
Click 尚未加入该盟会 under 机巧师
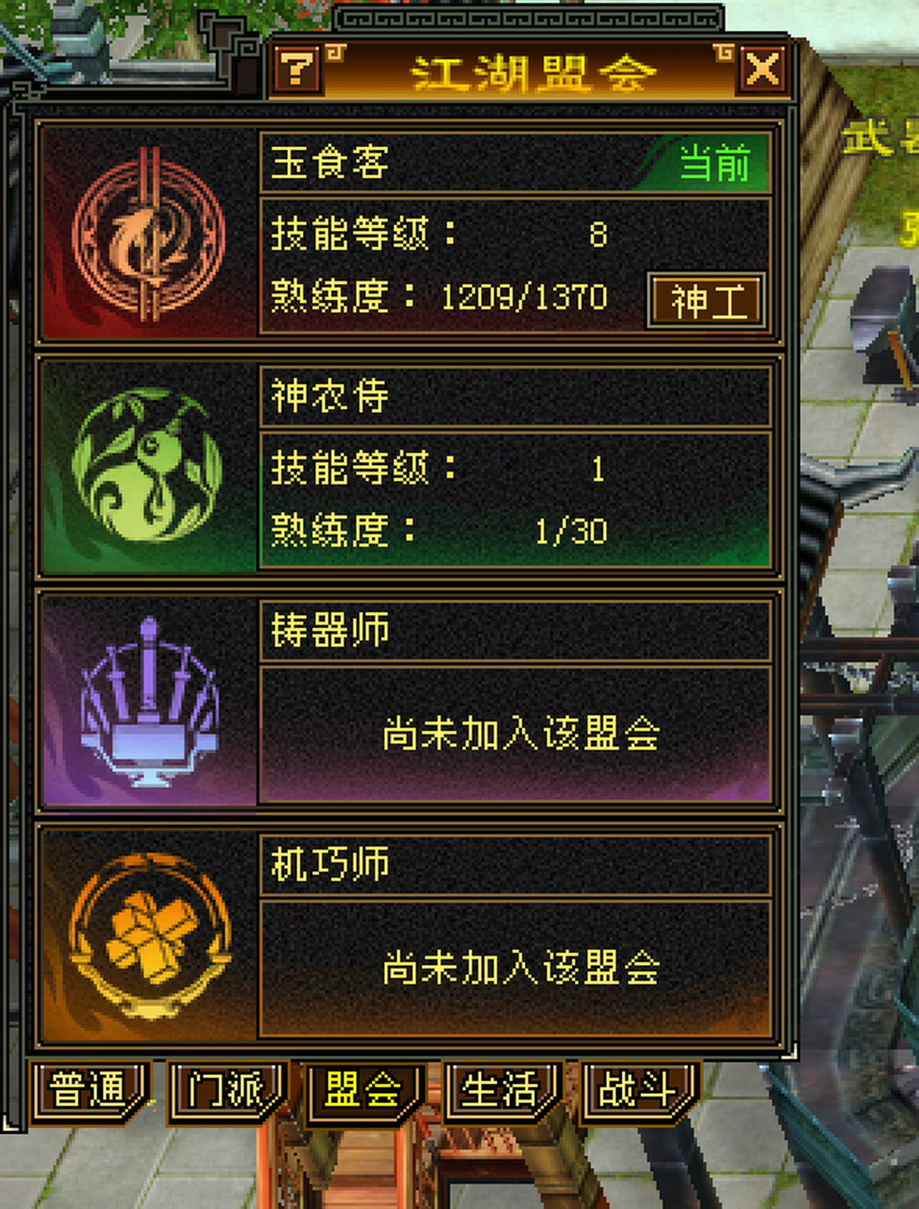(x=522, y=967)
